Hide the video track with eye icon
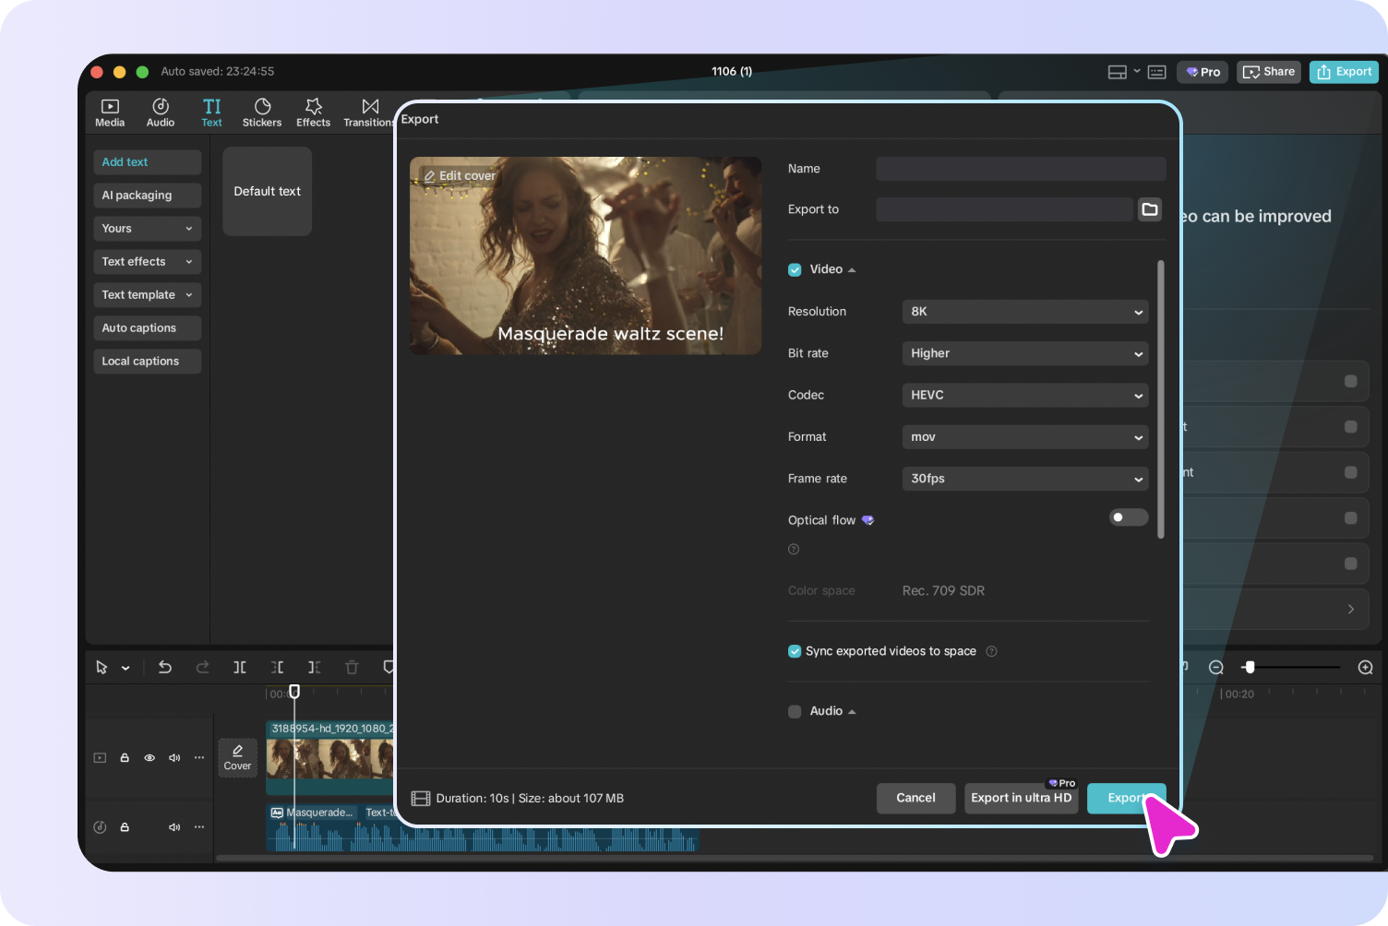1388x926 pixels. (150, 758)
